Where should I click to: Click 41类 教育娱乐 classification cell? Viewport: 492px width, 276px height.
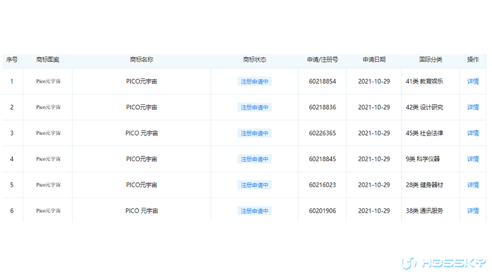pyautogui.click(x=424, y=82)
